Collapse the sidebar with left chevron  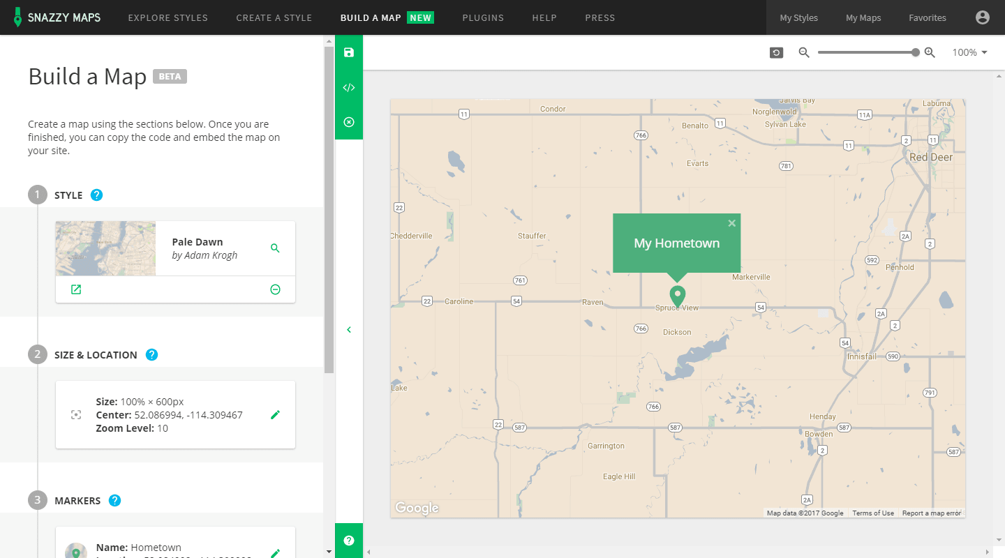349,330
